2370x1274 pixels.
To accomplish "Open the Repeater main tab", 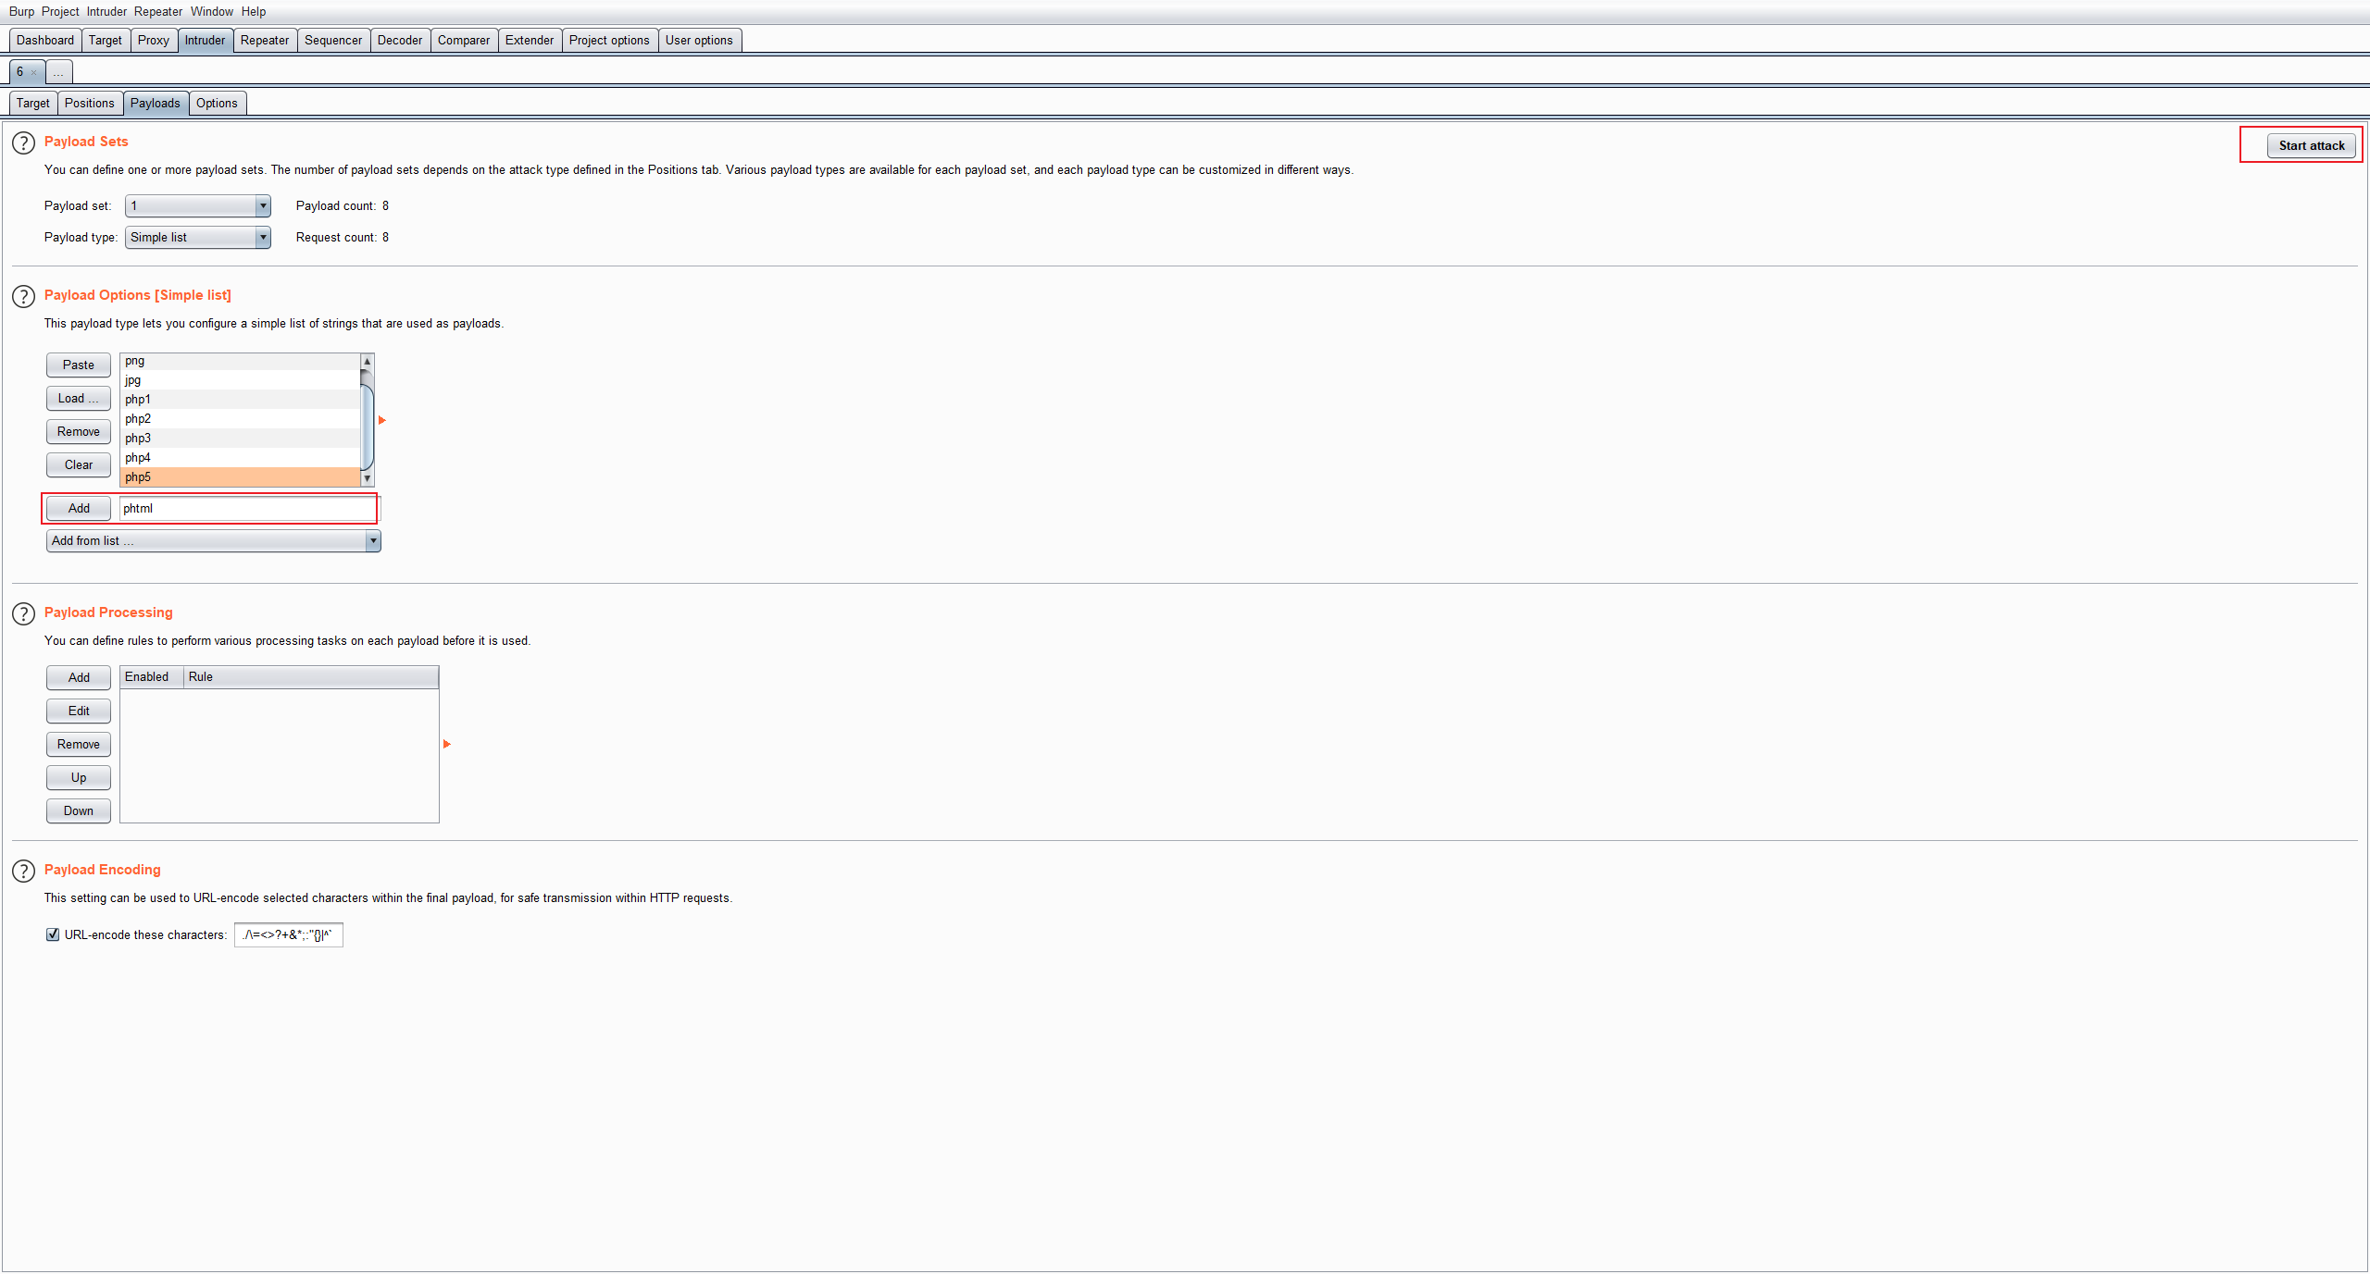I will [x=264, y=40].
